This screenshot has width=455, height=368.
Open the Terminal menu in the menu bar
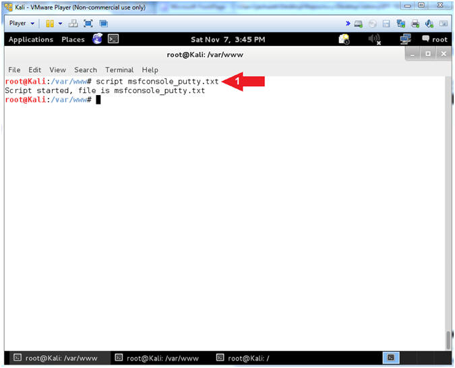click(x=119, y=70)
